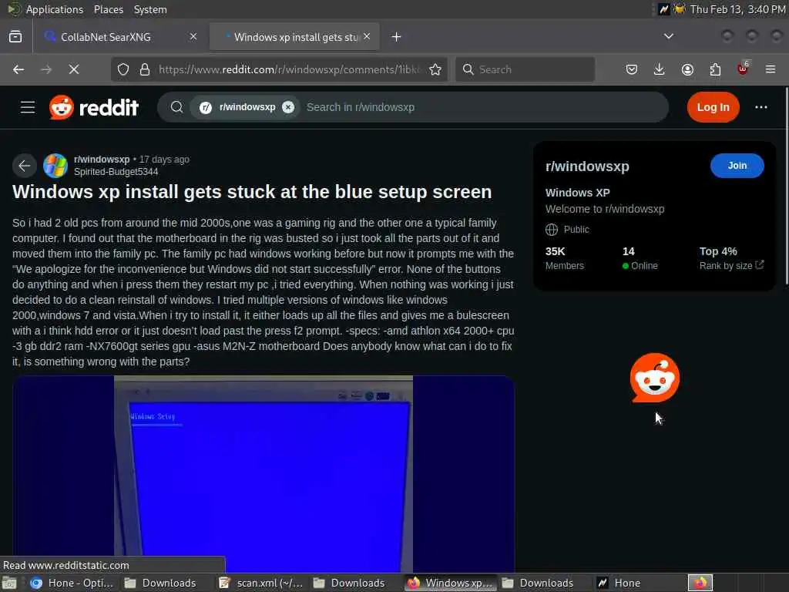The height and width of the screenshot is (592, 789).
Task: Switch to the CollabNet SearXNG tab
Action: [121, 37]
